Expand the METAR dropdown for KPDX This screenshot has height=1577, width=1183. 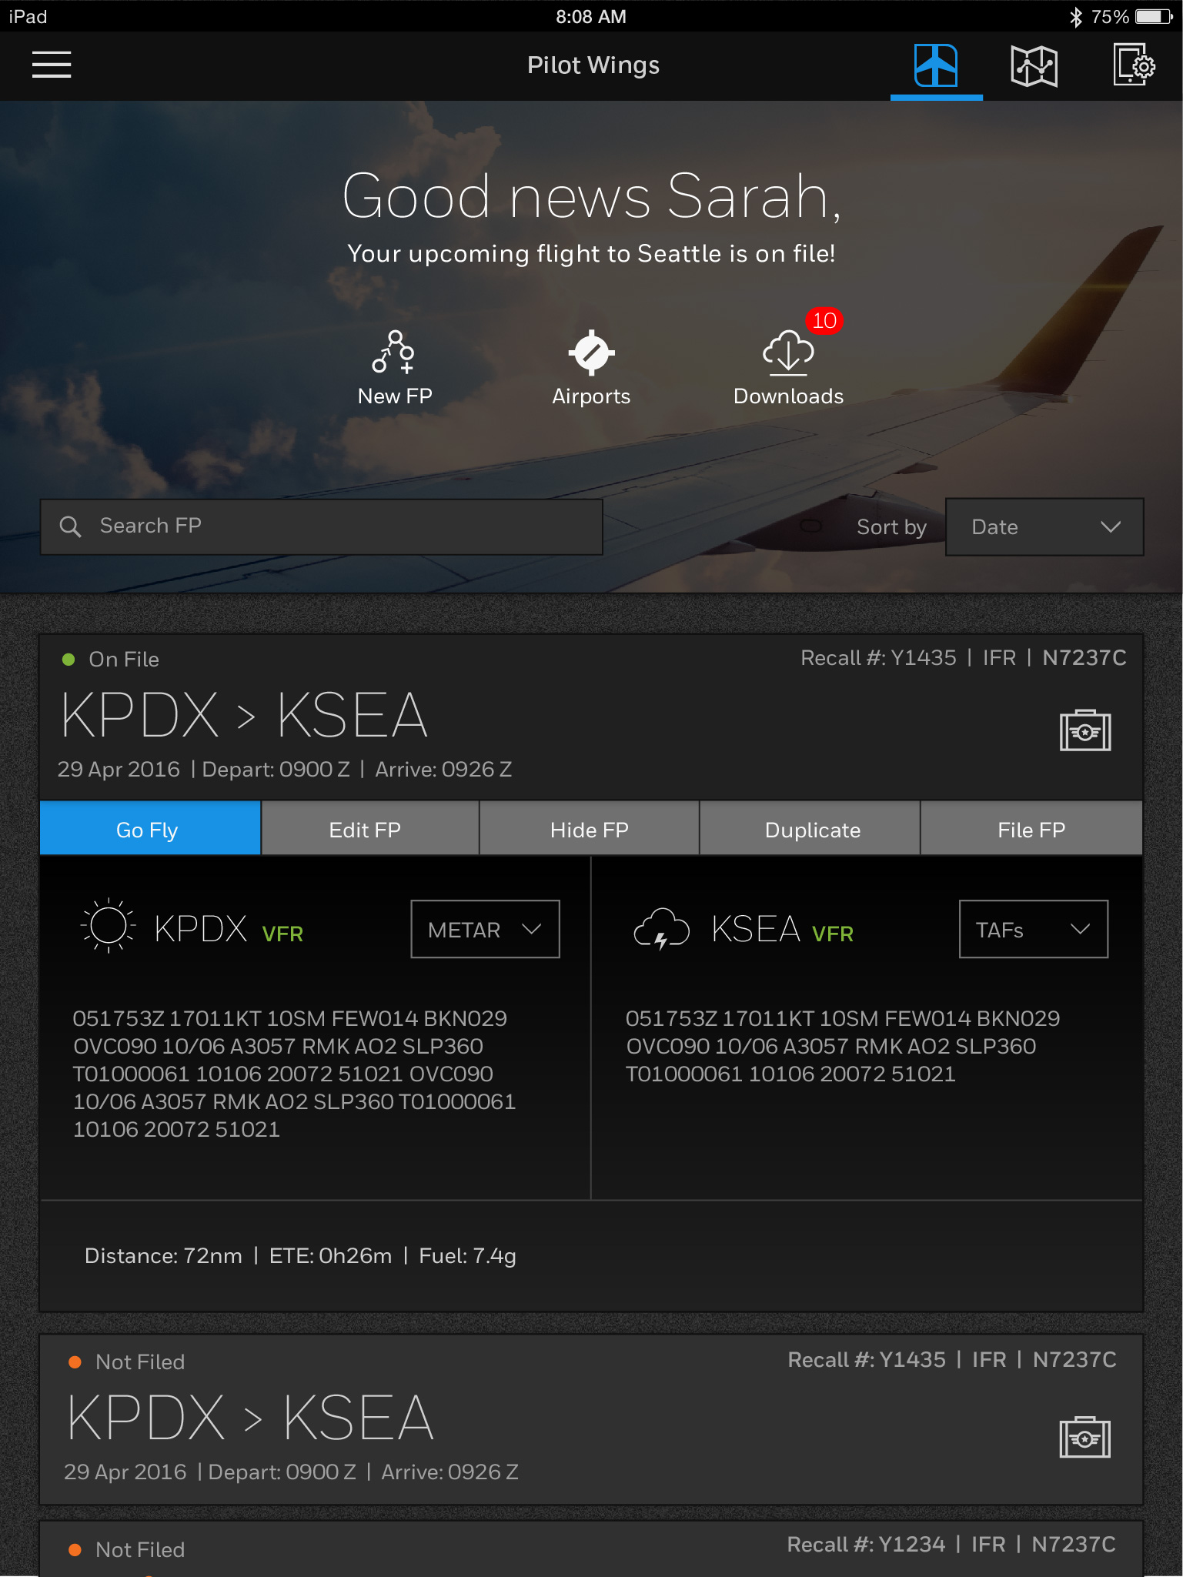[x=485, y=929]
